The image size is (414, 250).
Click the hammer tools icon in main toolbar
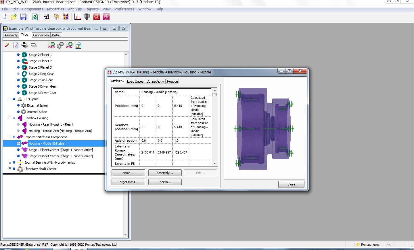click(47, 17)
